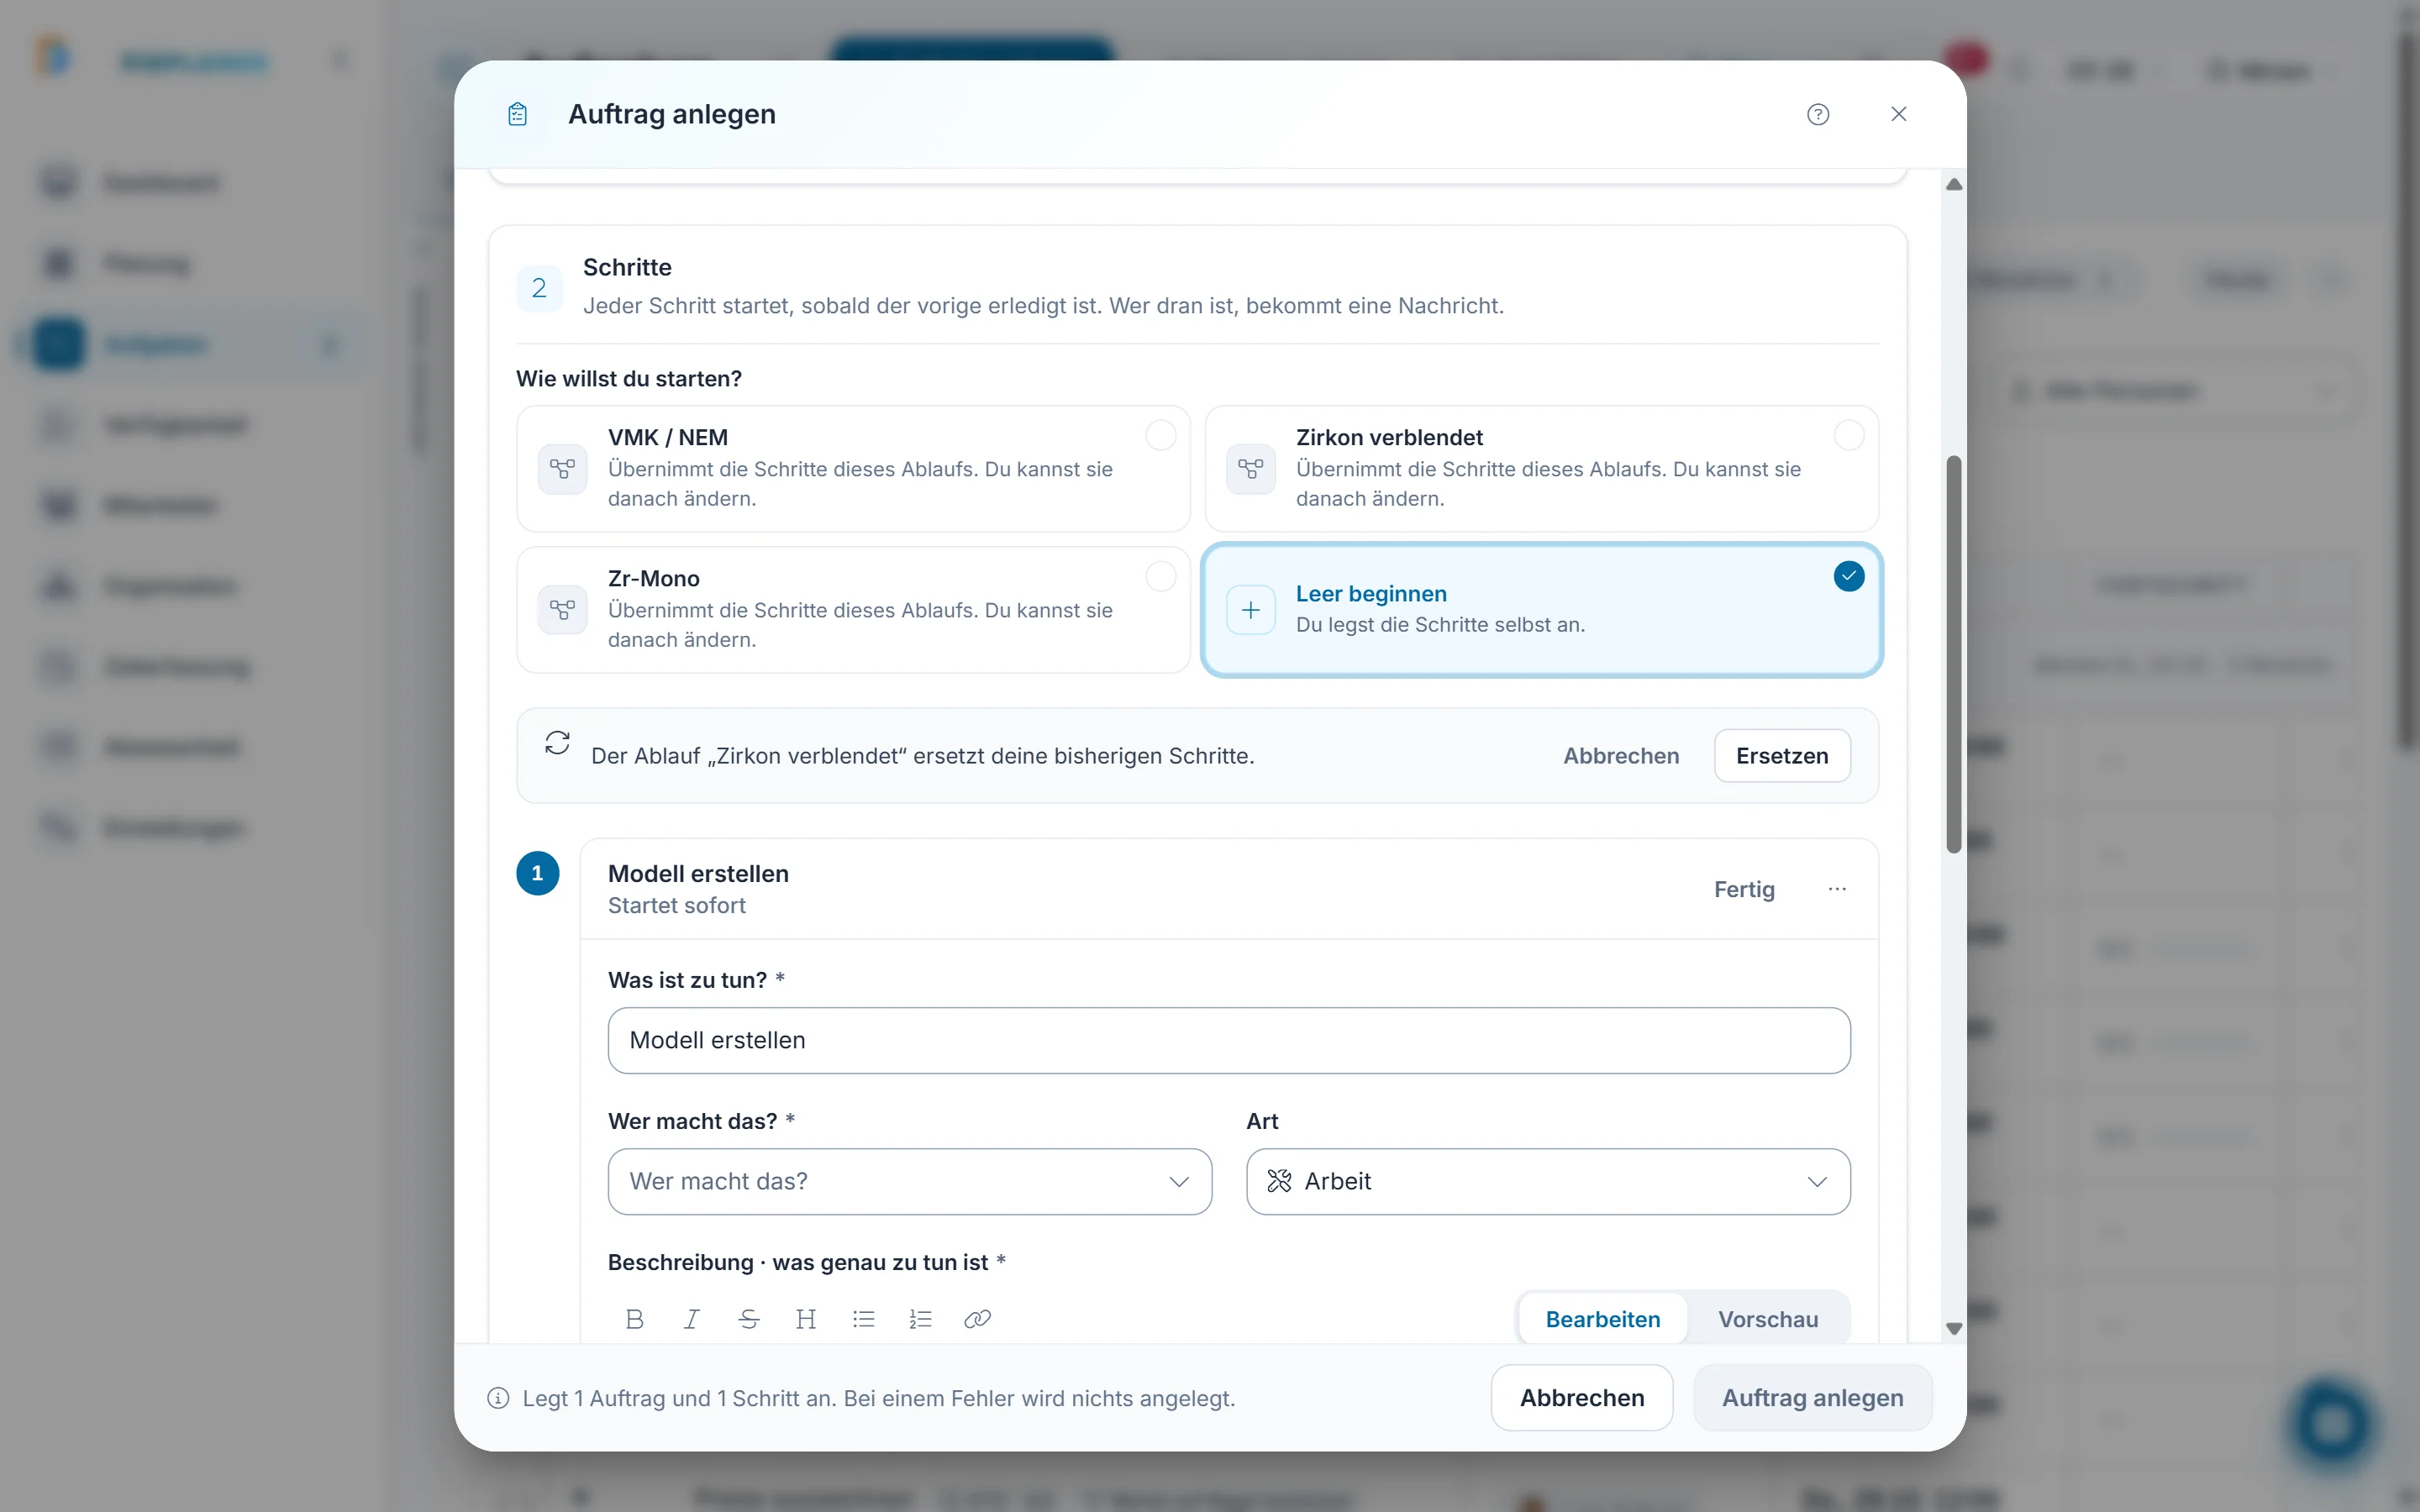Screen dimensions: 2420x1512
Task: Click the Ersetzen button
Action: click(1781, 756)
